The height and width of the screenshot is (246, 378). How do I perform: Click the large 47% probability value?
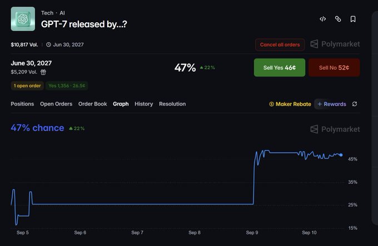pyautogui.click(x=185, y=68)
